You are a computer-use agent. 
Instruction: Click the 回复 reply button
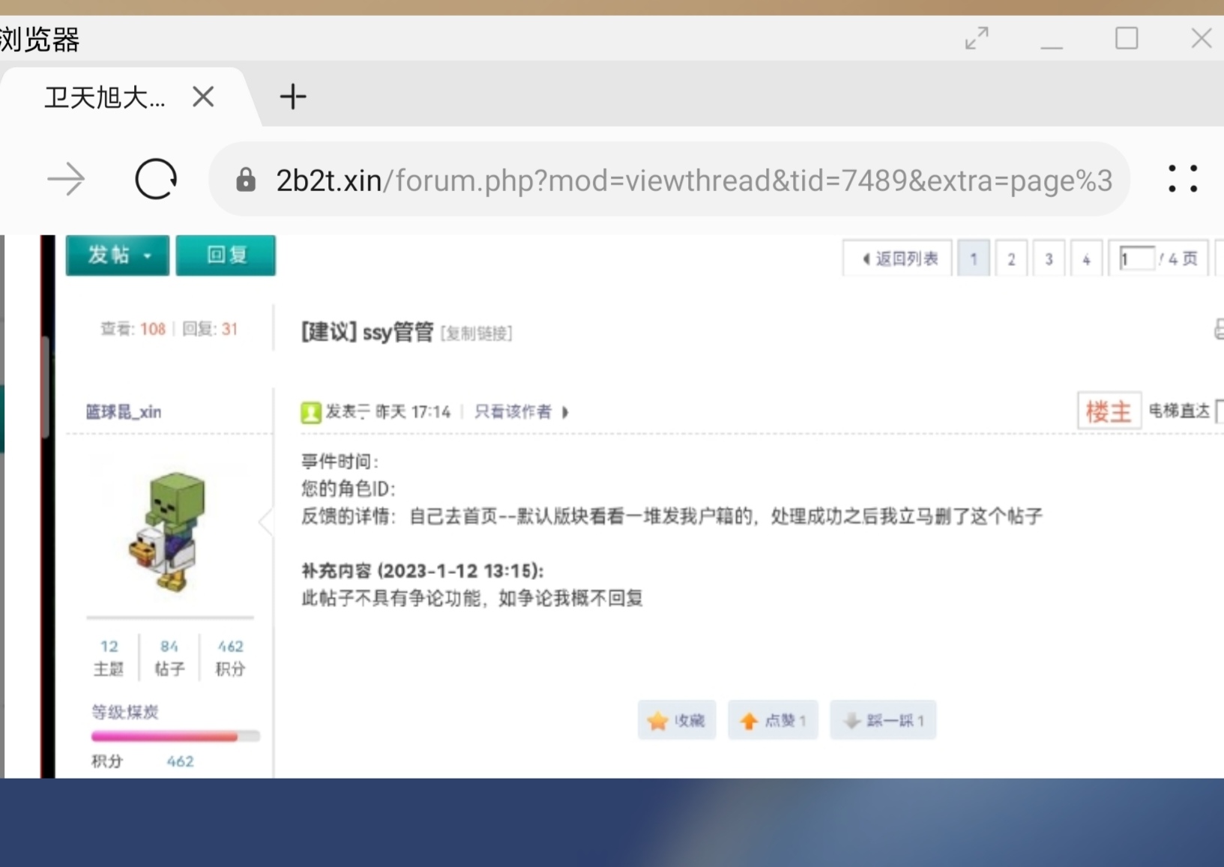(x=225, y=255)
